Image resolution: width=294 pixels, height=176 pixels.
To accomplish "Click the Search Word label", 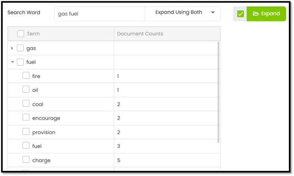I will [x=24, y=13].
